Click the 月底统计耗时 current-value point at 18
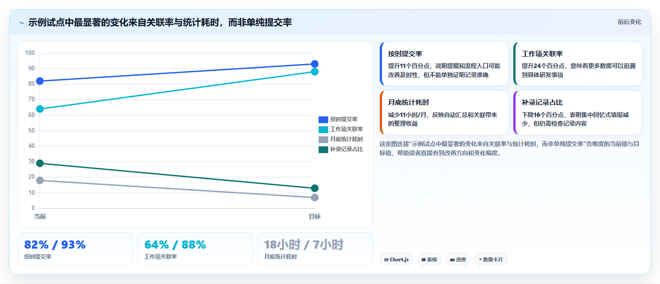The height and width of the screenshot is (284, 660). point(40,181)
